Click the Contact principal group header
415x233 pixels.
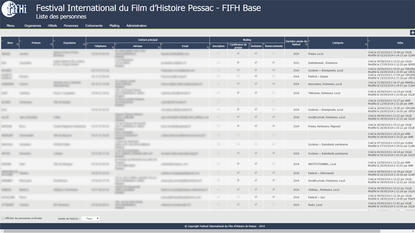coord(147,40)
